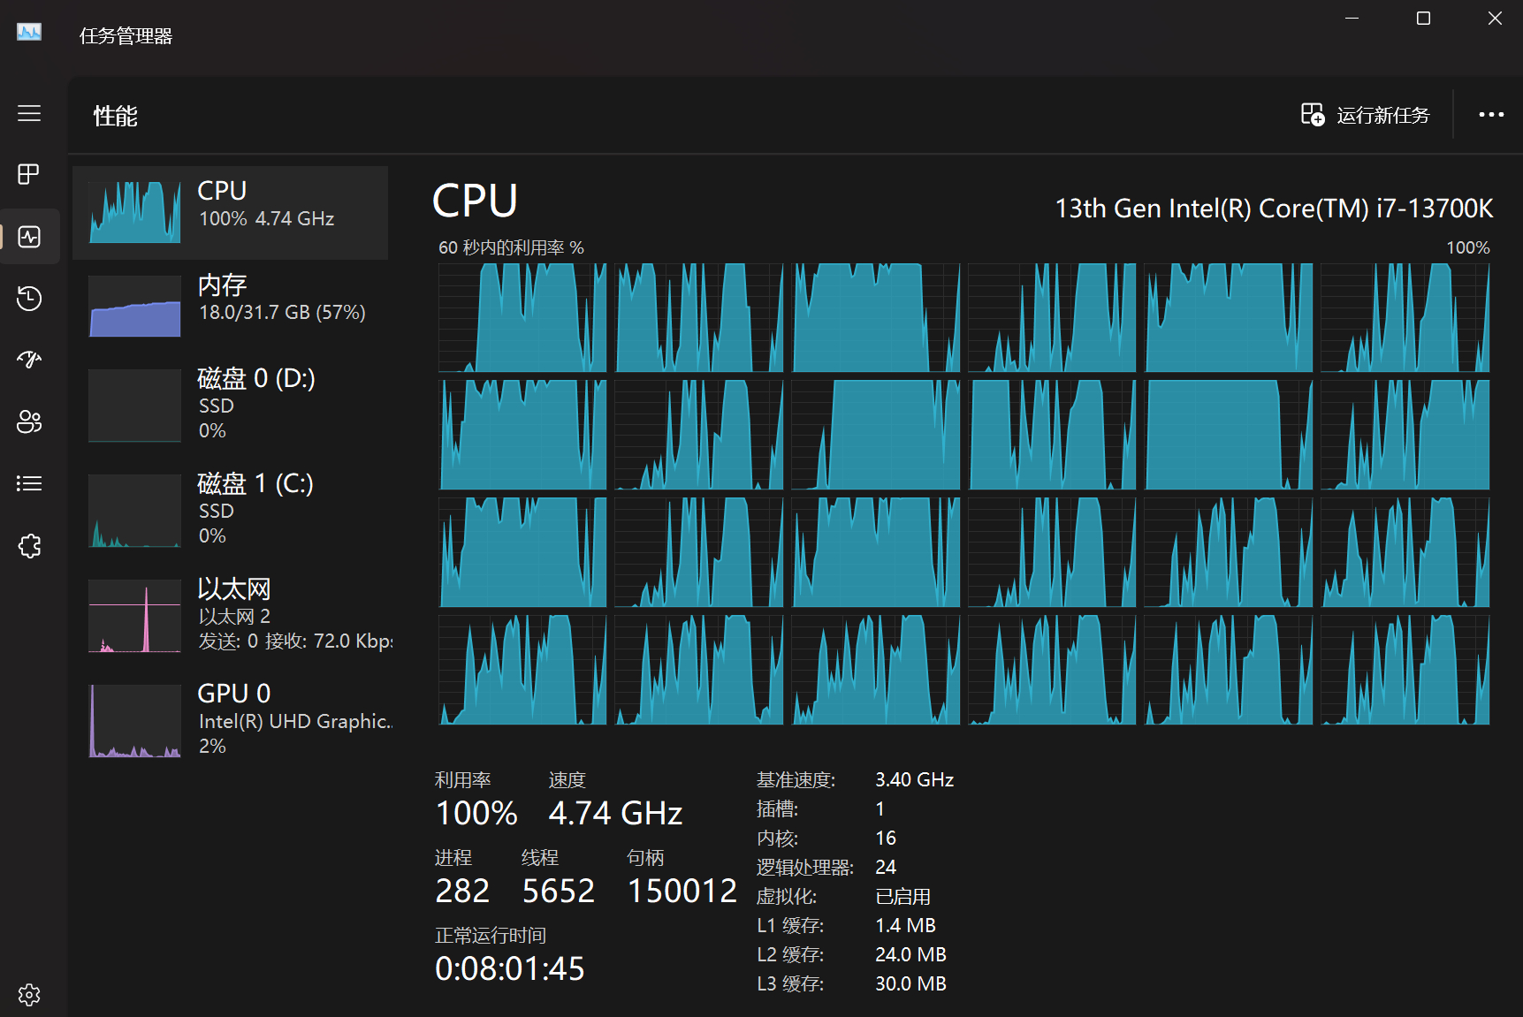
Task: Maximize the Task Manager window
Action: pos(1423,19)
